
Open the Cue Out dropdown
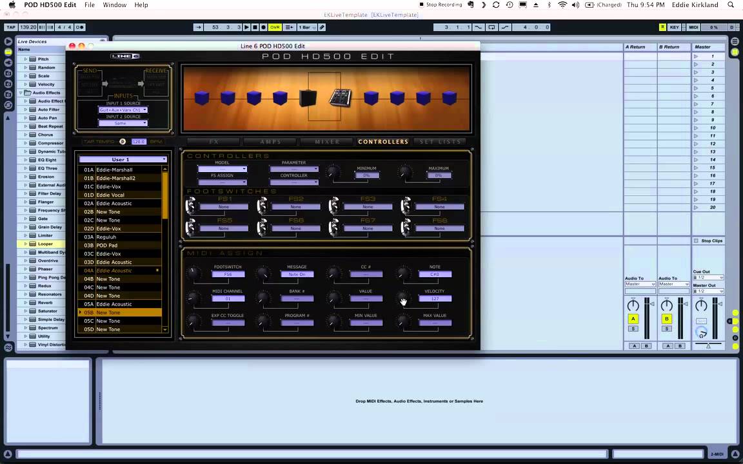click(708, 278)
